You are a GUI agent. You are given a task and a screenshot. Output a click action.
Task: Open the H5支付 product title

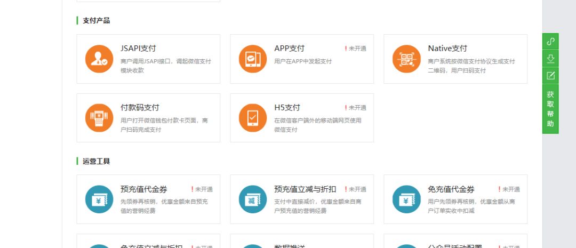[287, 108]
